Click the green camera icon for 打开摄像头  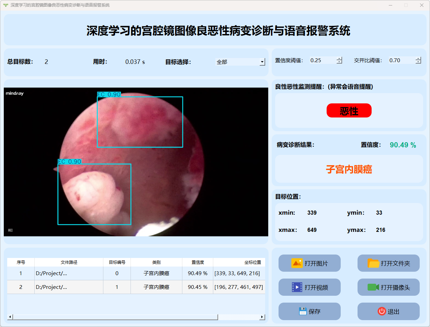coord(373,287)
